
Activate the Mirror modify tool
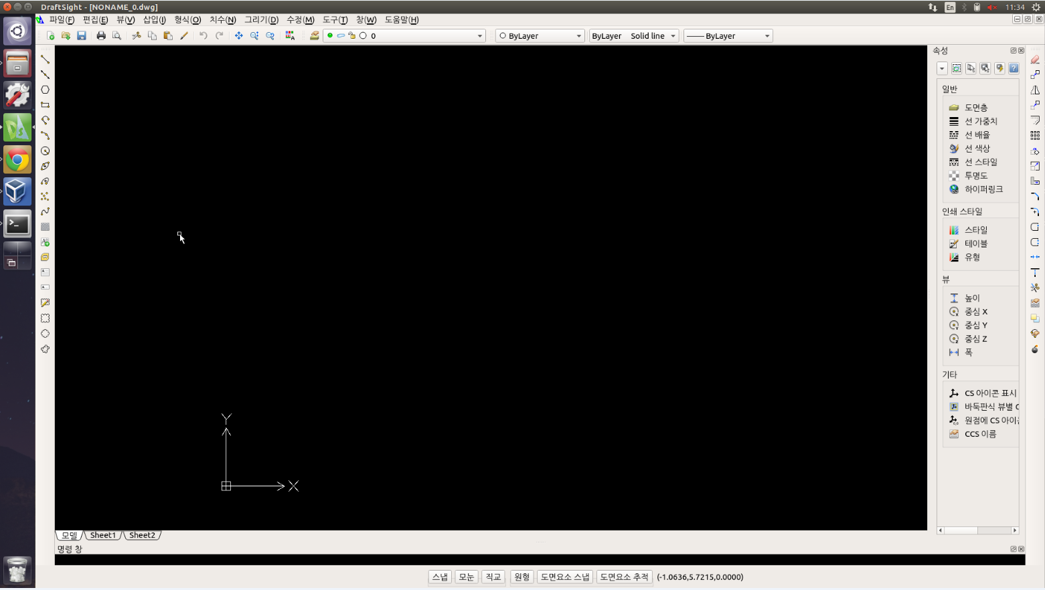click(1035, 90)
